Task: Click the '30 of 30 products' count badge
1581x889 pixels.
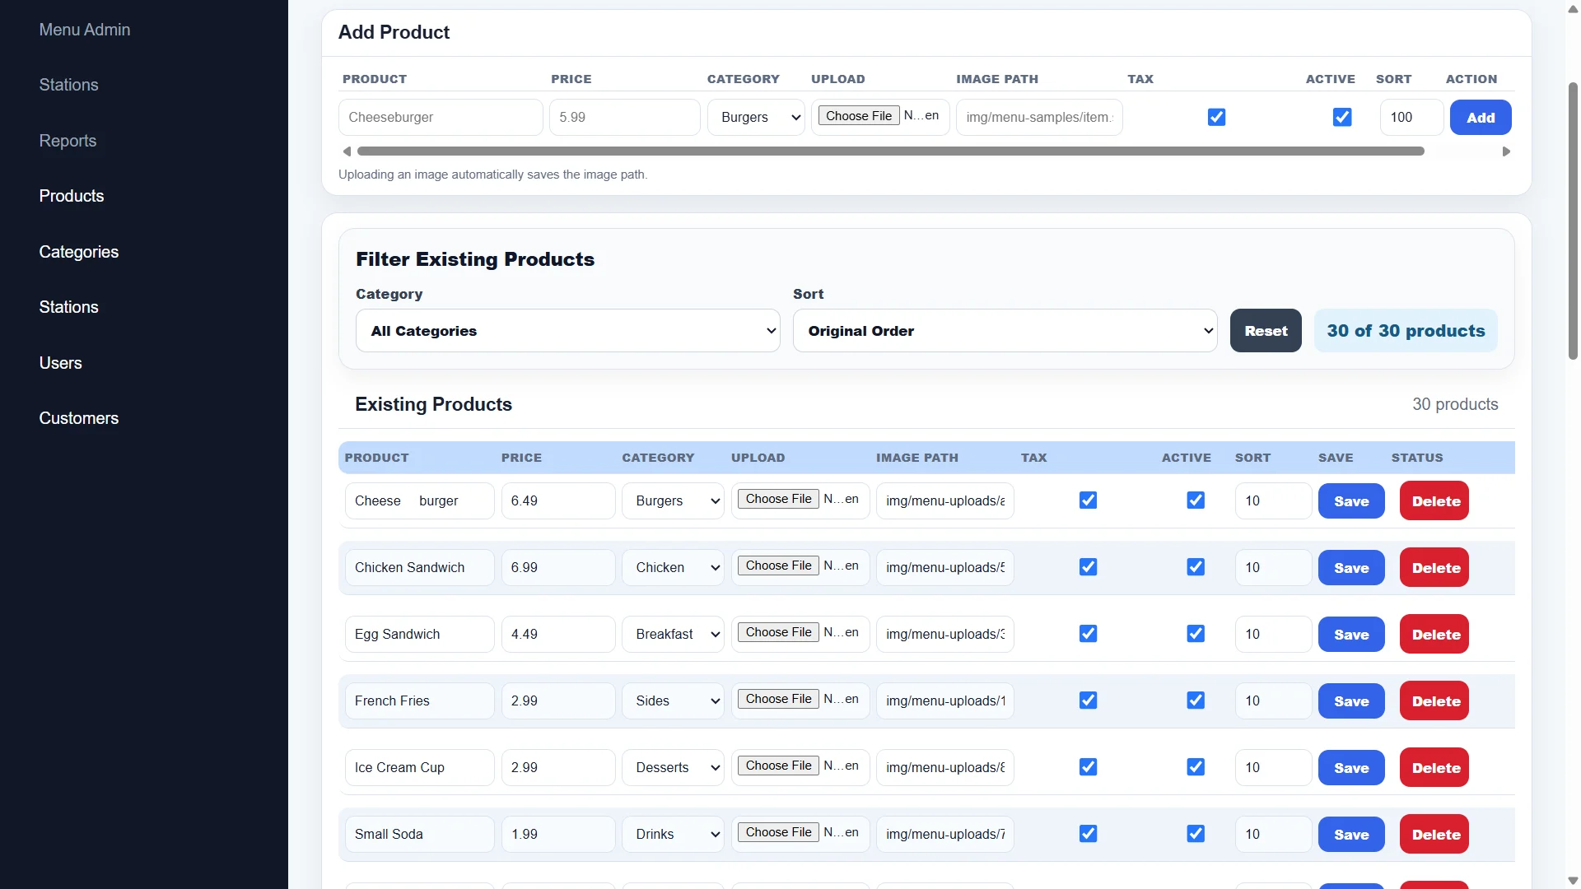Action: pos(1406,331)
